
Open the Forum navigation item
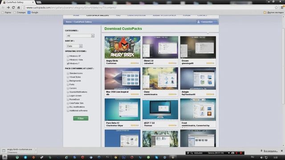pyautogui.click(x=187, y=16)
